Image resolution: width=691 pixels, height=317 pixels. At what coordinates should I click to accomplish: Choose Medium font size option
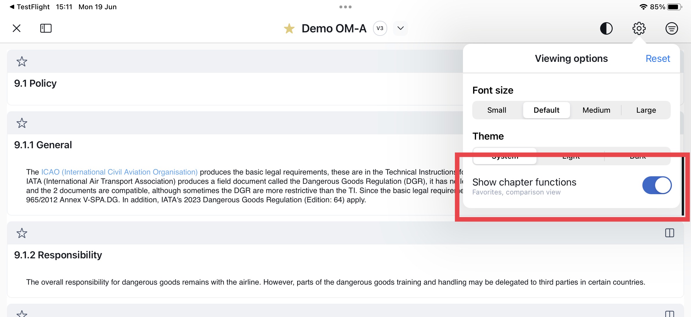coord(596,110)
